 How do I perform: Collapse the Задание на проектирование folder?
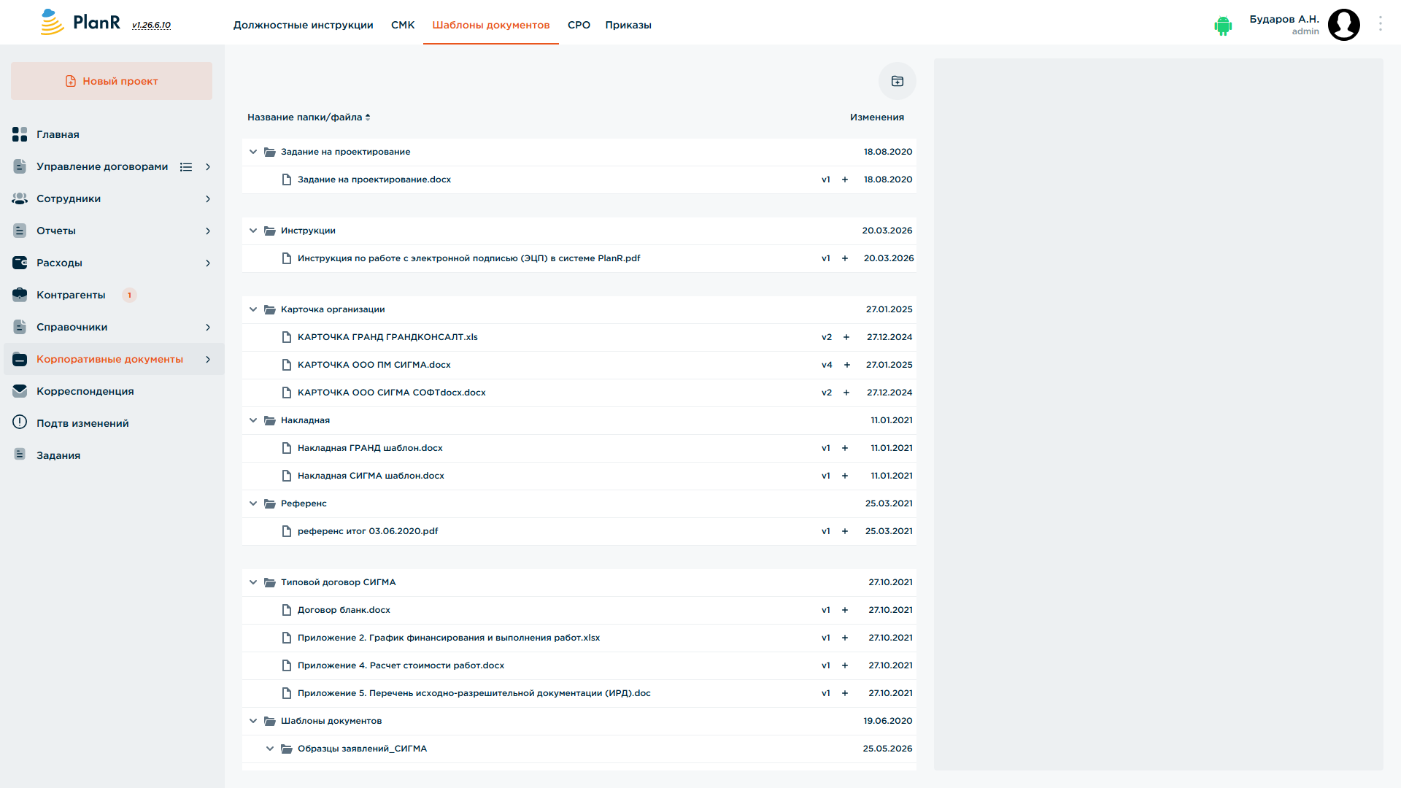click(253, 152)
